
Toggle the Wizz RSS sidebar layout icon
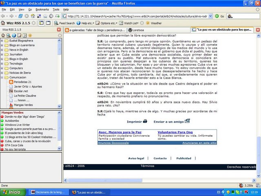pyautogui.click(x=41, y=23)
